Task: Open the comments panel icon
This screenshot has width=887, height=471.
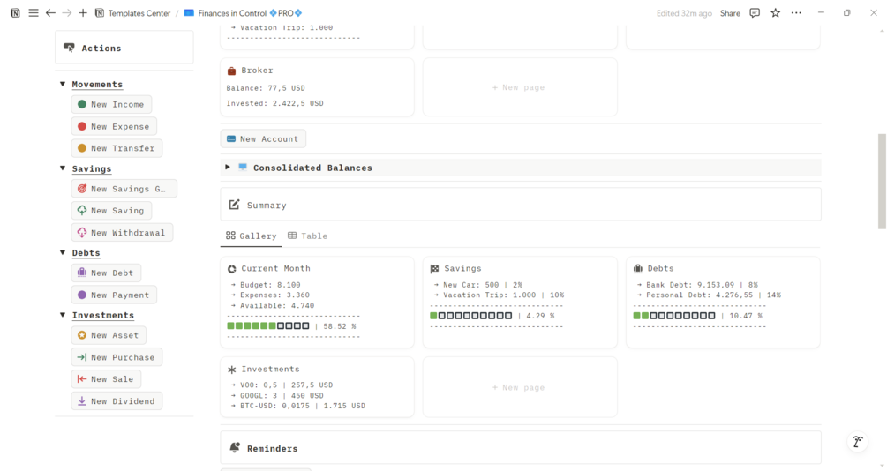Action: coord(755,13)
